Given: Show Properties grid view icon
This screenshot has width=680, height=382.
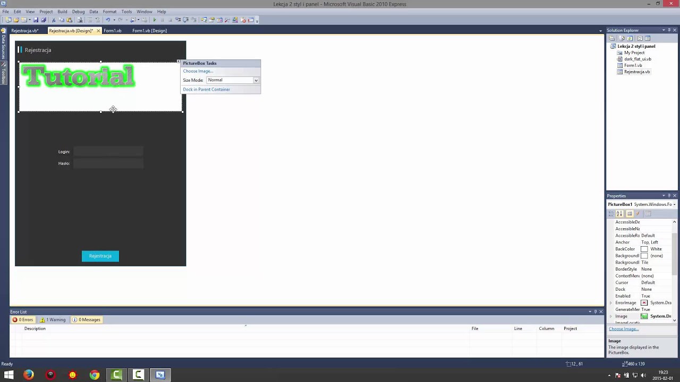Looking at the screenshot, I should 630,213.
